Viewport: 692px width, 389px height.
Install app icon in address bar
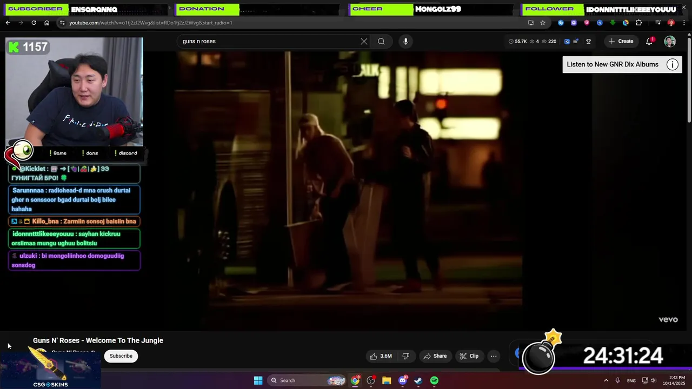(x=531, y=23)
